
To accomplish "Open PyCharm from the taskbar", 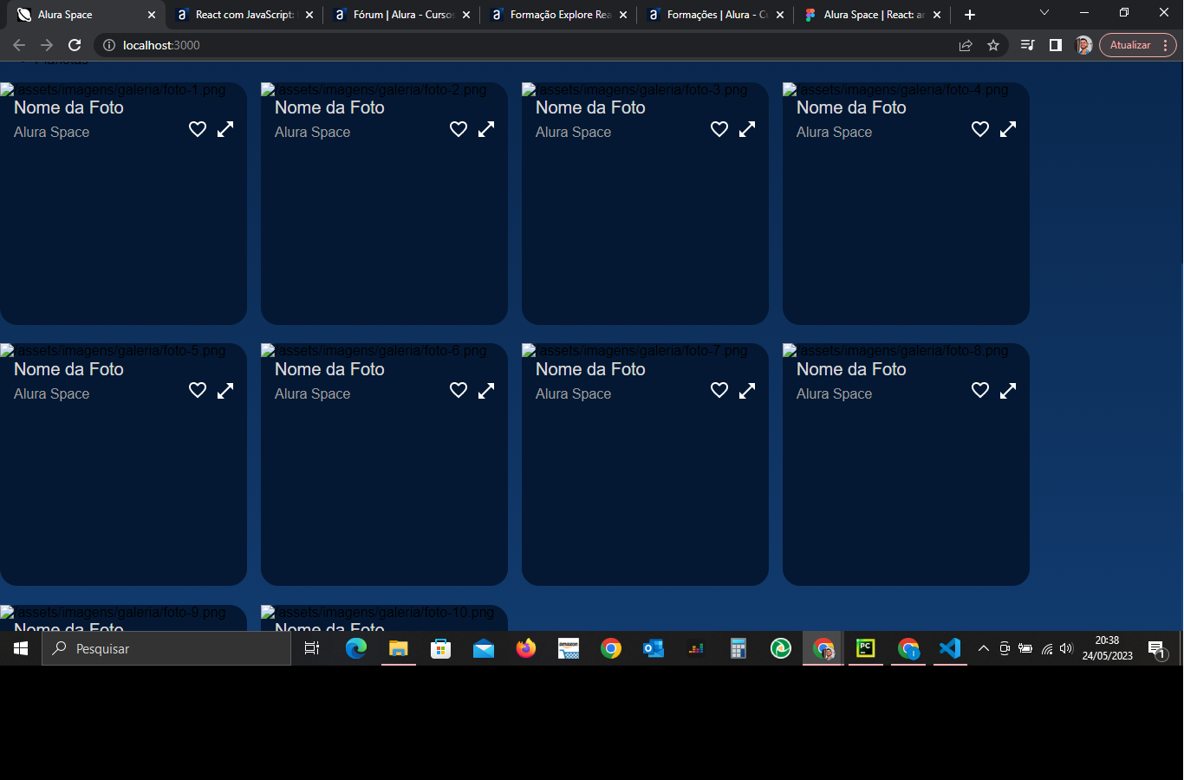I will pyautogui.click(x=865, y=648).
